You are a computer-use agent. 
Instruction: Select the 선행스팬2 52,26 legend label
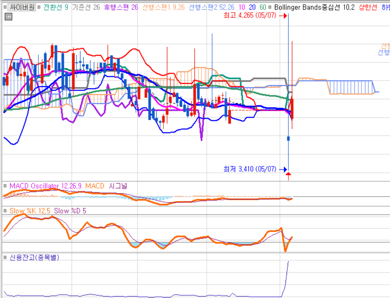pyautogui.click(x=212, y=7)
